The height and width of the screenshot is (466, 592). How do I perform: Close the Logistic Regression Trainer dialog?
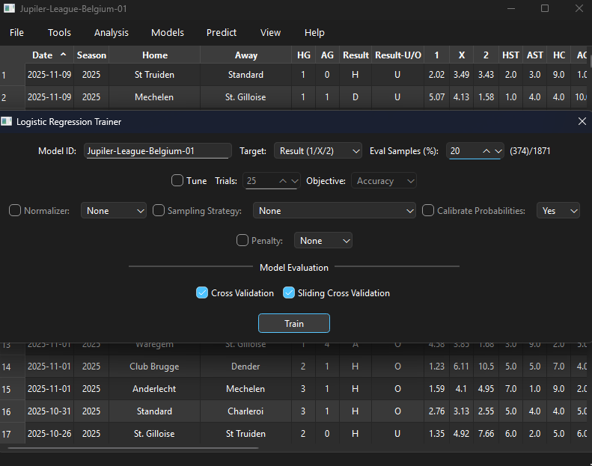click(582, 121)
